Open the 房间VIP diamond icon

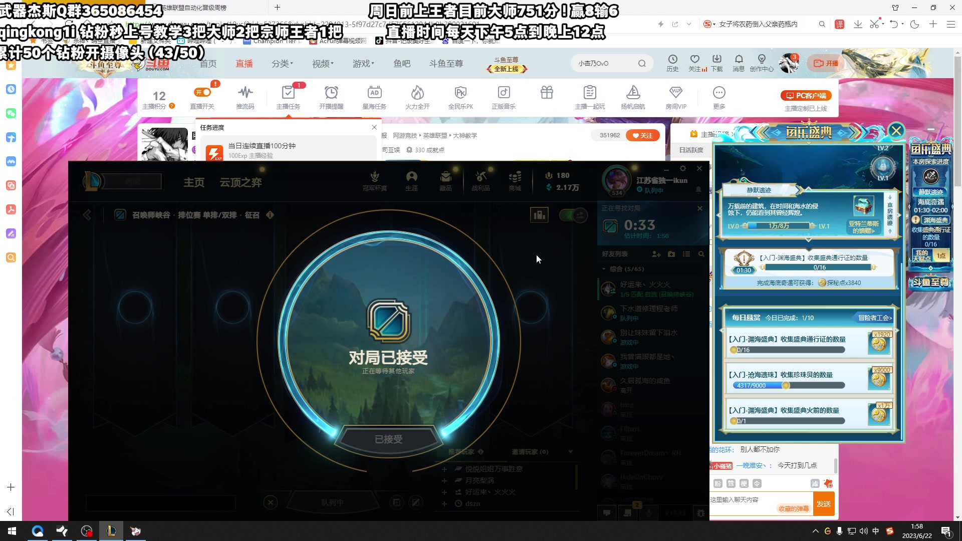676,97
